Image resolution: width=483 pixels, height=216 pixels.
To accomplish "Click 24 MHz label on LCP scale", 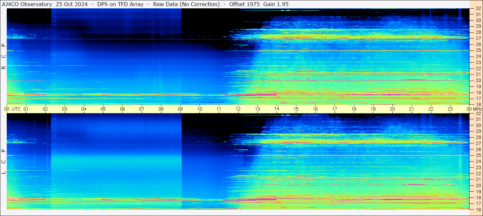I will (x=478, y=161).
